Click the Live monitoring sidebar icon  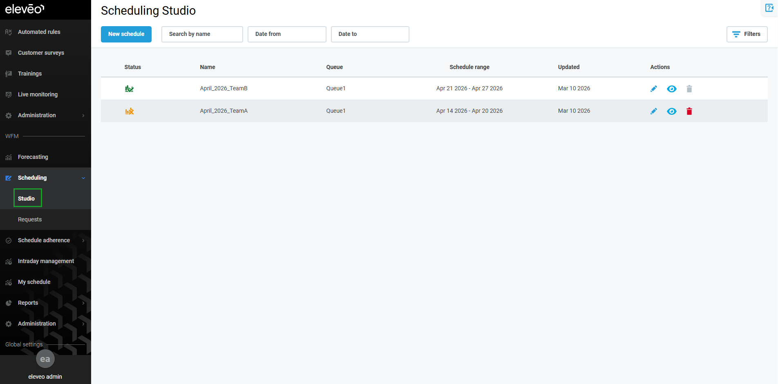tap(9, 94)
